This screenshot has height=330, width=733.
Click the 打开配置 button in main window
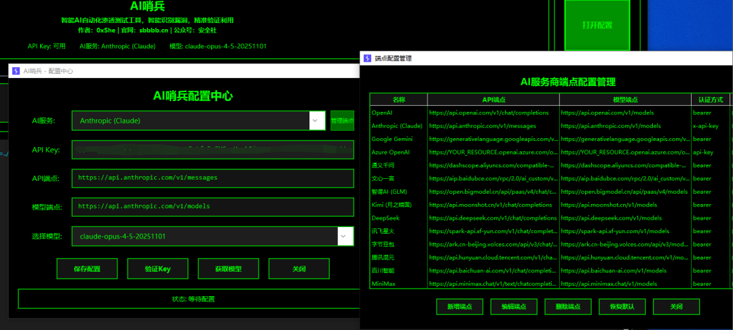[x=597, y=25]
